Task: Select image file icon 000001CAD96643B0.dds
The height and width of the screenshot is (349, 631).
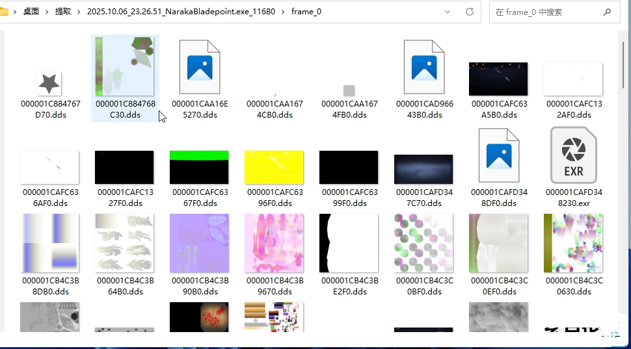Action: (x=424, y=67)
